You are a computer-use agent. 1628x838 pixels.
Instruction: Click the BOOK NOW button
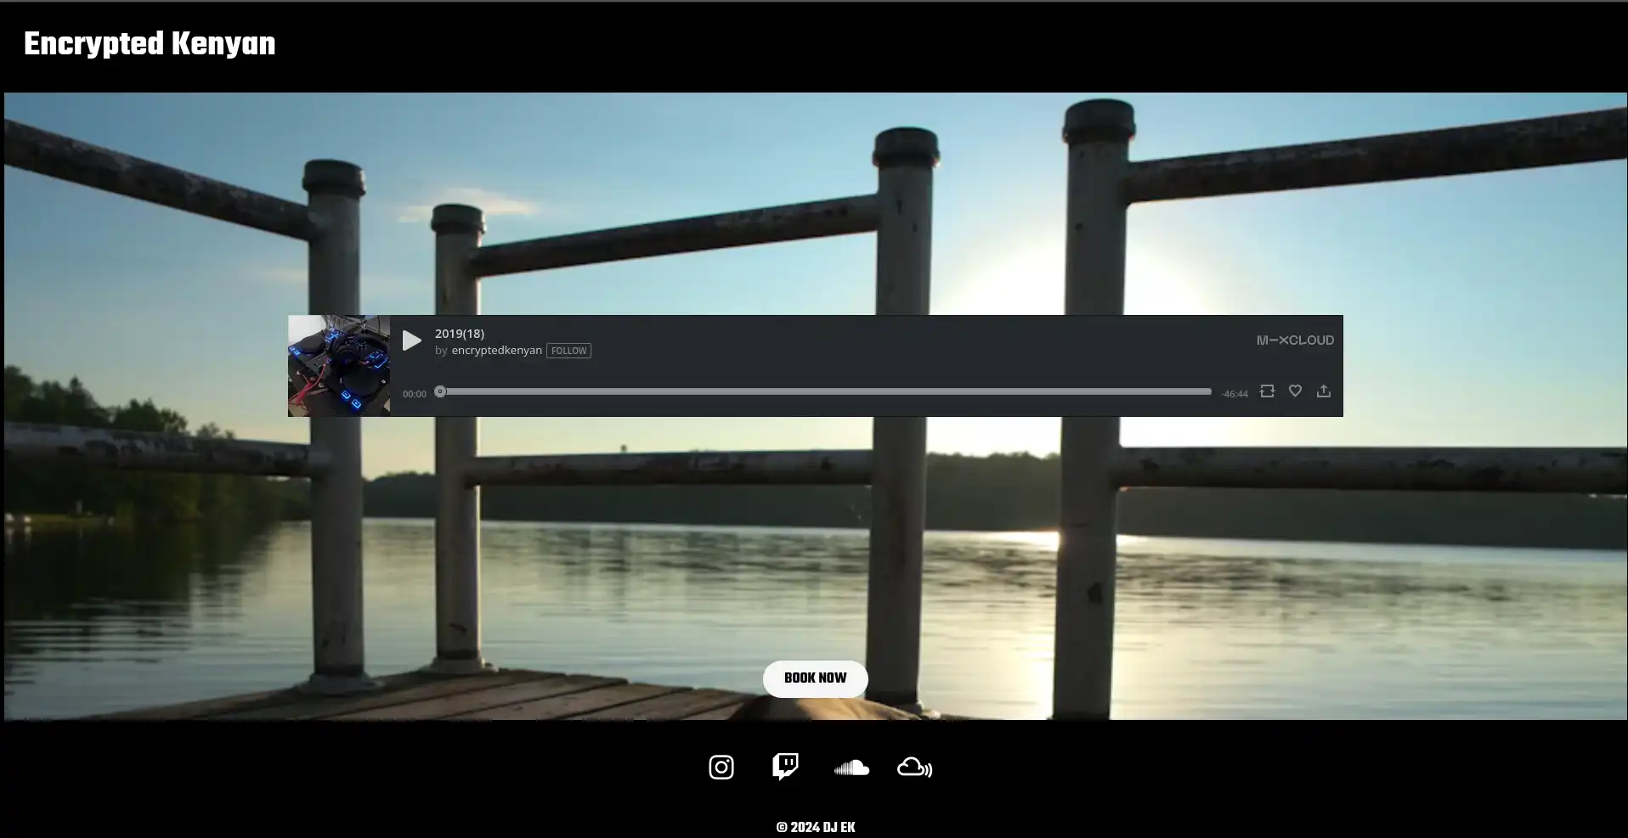point(815,678)
